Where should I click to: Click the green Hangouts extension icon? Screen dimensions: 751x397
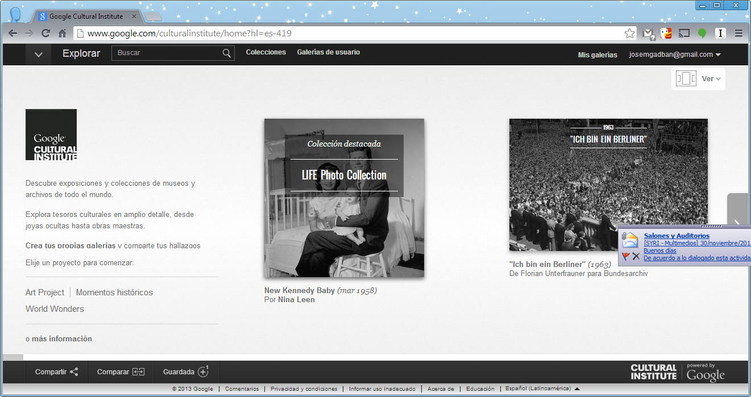[702, 34]
